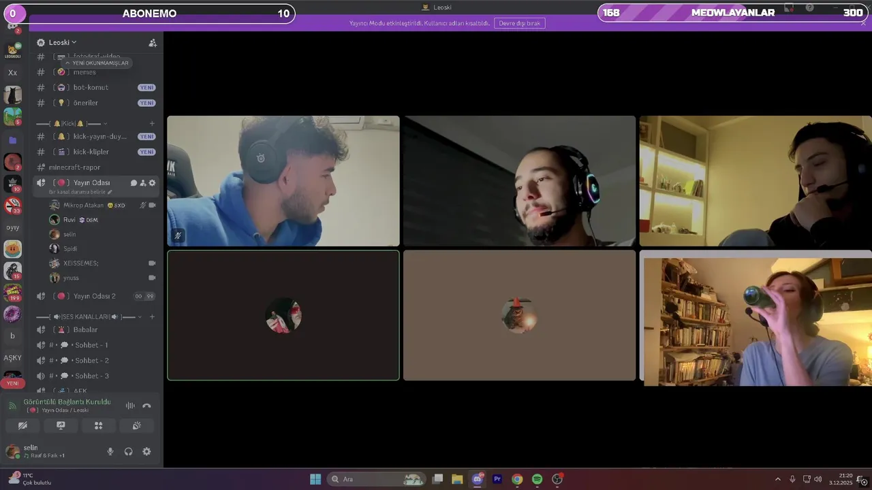
Task: Show hidden tray icons chevron
Action: coord(778,479)
